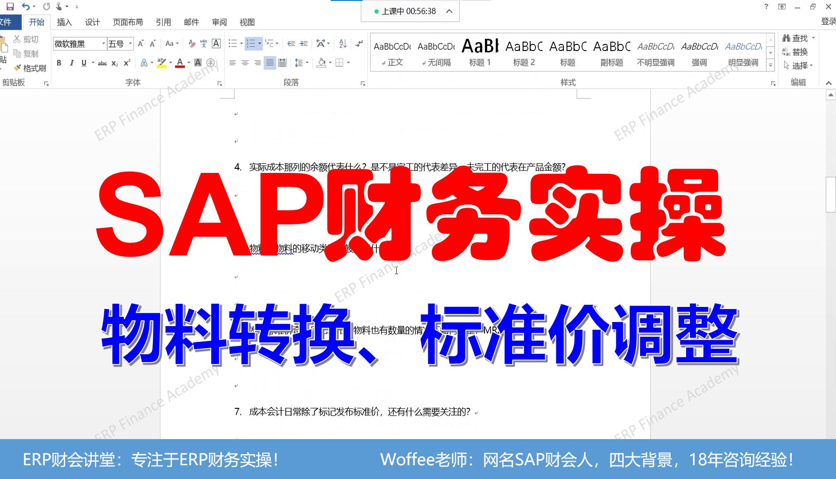Toggle strikethrough text
836x479 pixels.
coord(102,63)
